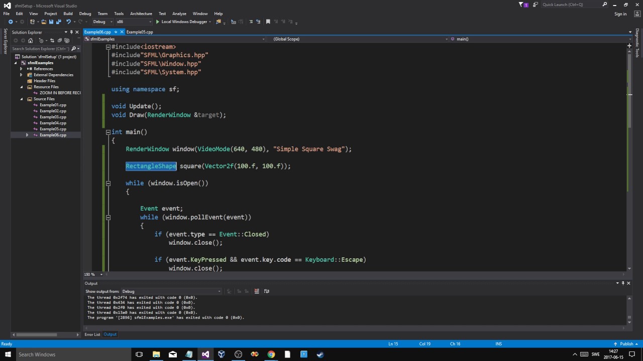
Task: Switch to the Error List tab
Action: click(92, 334)
